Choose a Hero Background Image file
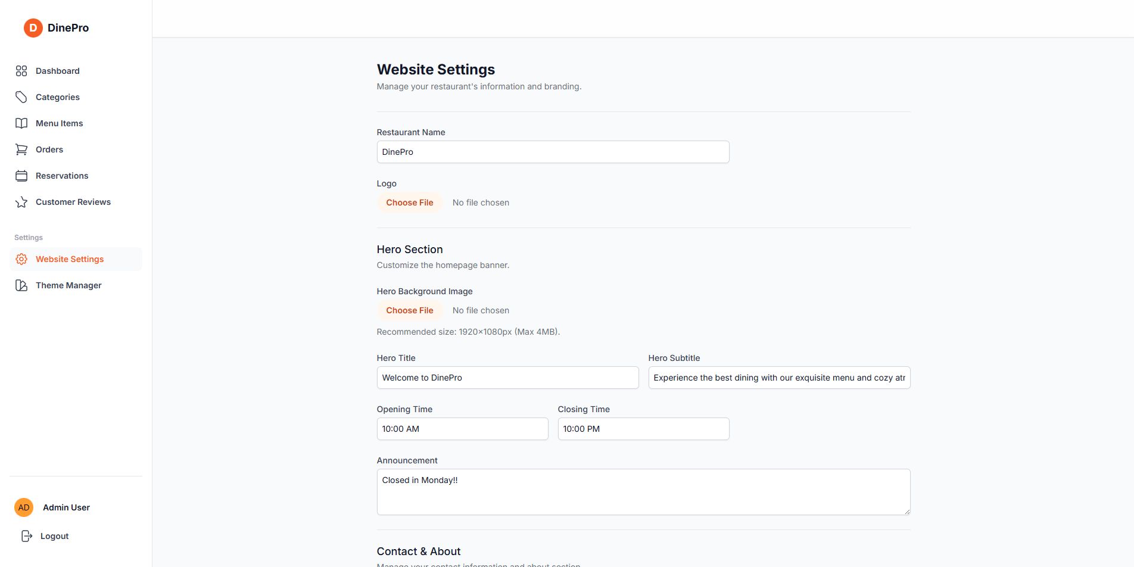The height and width of the screenshot is (567, 1134). pyautogui.click(x=410, y=310)
